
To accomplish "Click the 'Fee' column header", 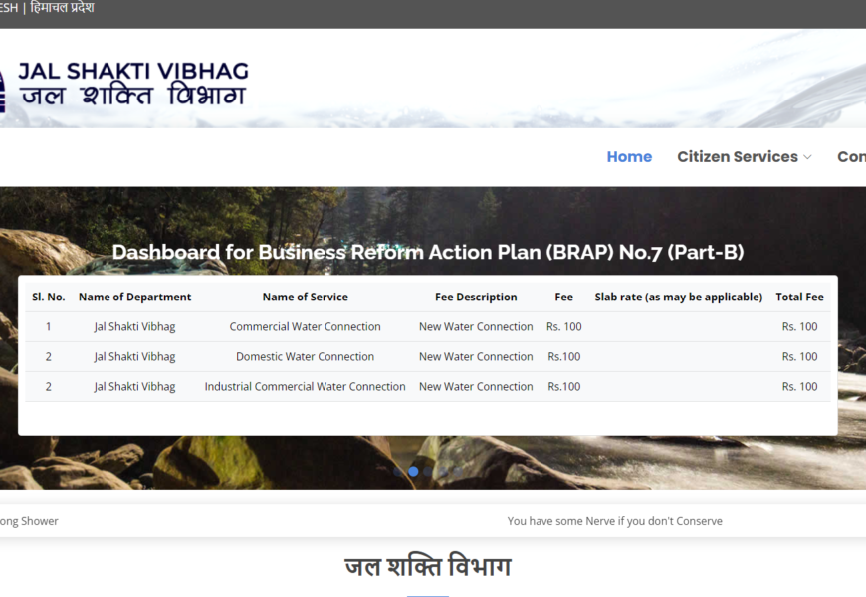I will pyautogui.click(x=563, y=297).
